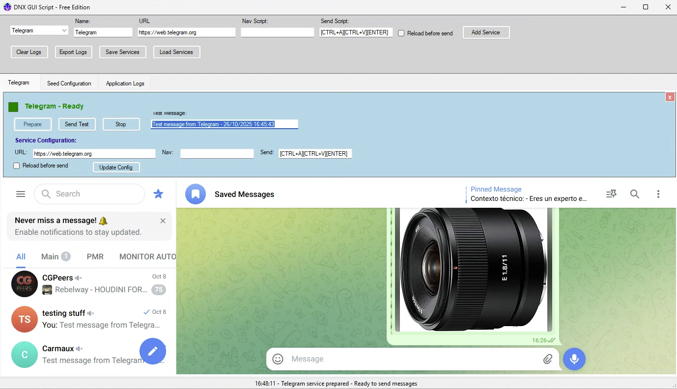Image resolution: width=677 pixels, height=389 pixels.
Task: Click the green Telegram status indicator
Action: click(x=13, y=107)
